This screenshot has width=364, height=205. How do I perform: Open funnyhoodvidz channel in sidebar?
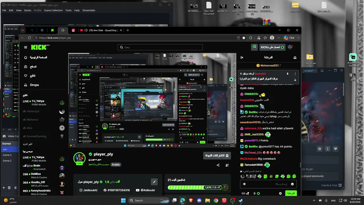point(44,192)
